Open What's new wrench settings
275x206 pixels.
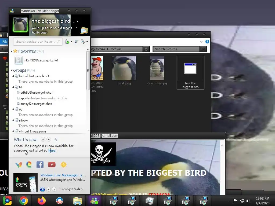point(56,139)
